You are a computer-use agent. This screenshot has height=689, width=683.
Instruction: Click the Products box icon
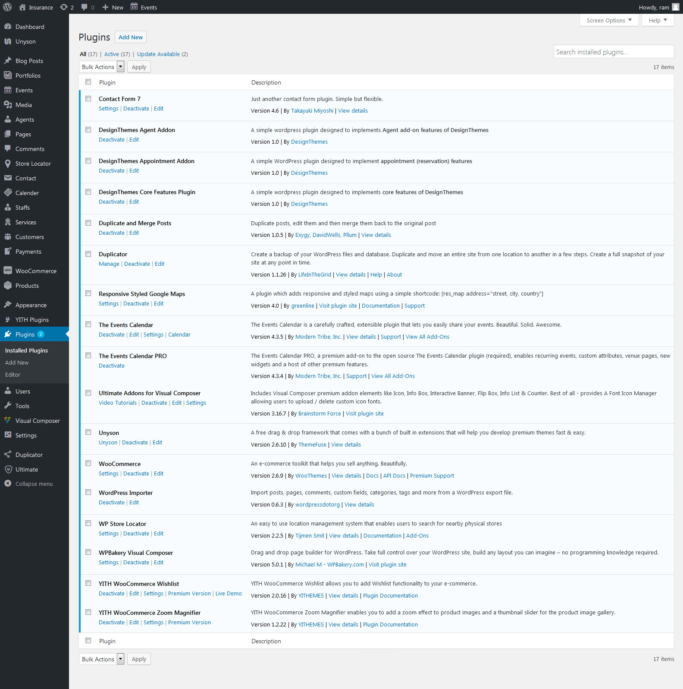pos(8,285)
